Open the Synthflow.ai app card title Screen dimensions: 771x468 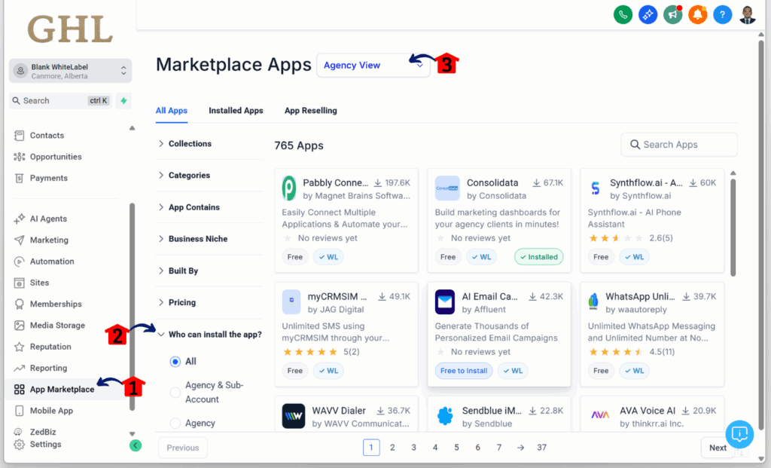[646, 182]
